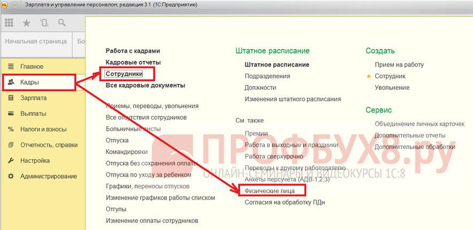Open Отчетность, справки section
The image size is (473, 230).
49,145
